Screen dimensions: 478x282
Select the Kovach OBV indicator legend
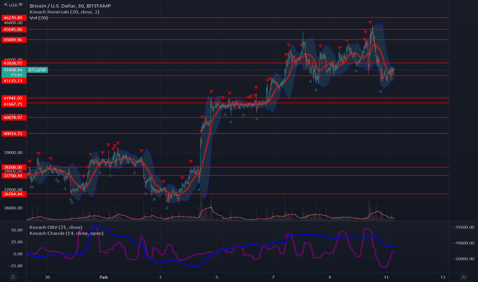pos(56,227)
